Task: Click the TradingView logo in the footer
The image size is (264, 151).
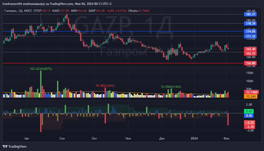Action: (x=15, y=146)
